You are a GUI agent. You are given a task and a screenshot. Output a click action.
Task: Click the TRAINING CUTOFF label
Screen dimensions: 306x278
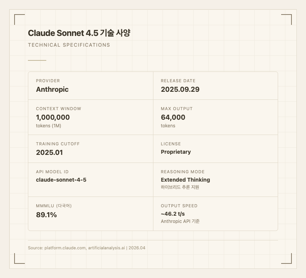[x=58, y=144]
